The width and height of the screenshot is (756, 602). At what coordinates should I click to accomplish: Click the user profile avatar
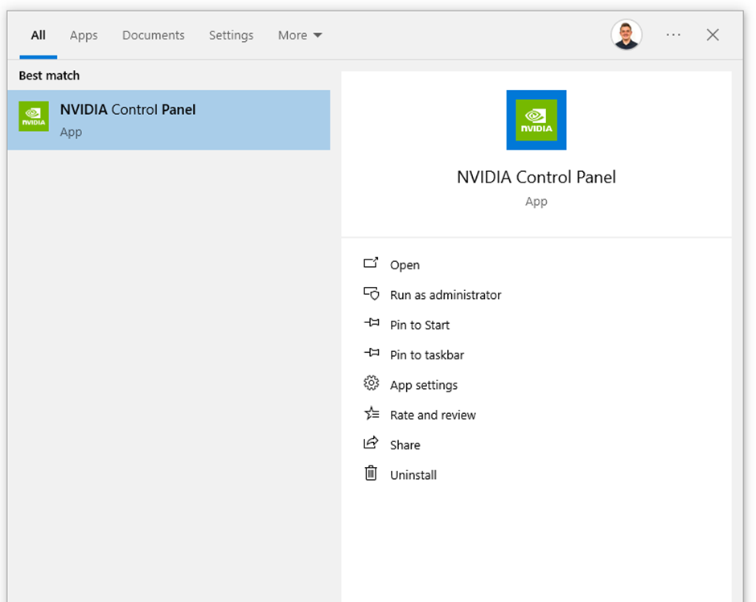pyautogui.click(x=627, y=35)
